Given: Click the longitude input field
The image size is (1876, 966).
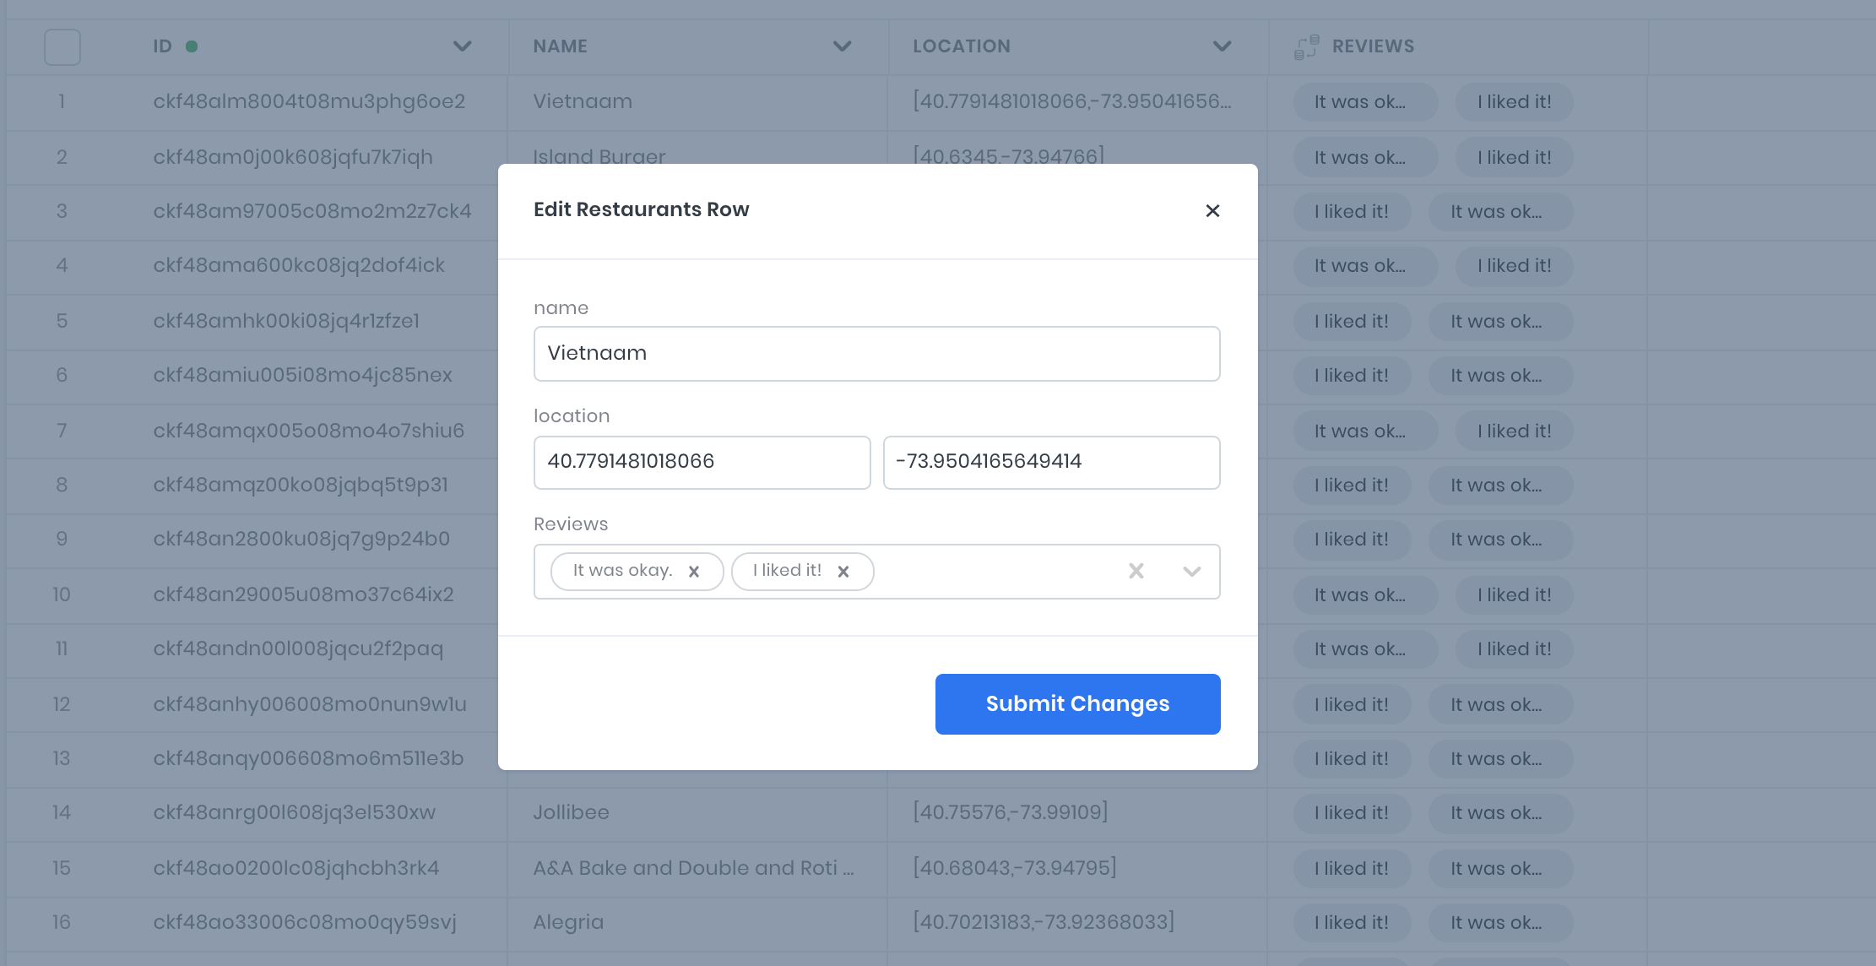Looking at the screenshot, I should (1051, 462).
